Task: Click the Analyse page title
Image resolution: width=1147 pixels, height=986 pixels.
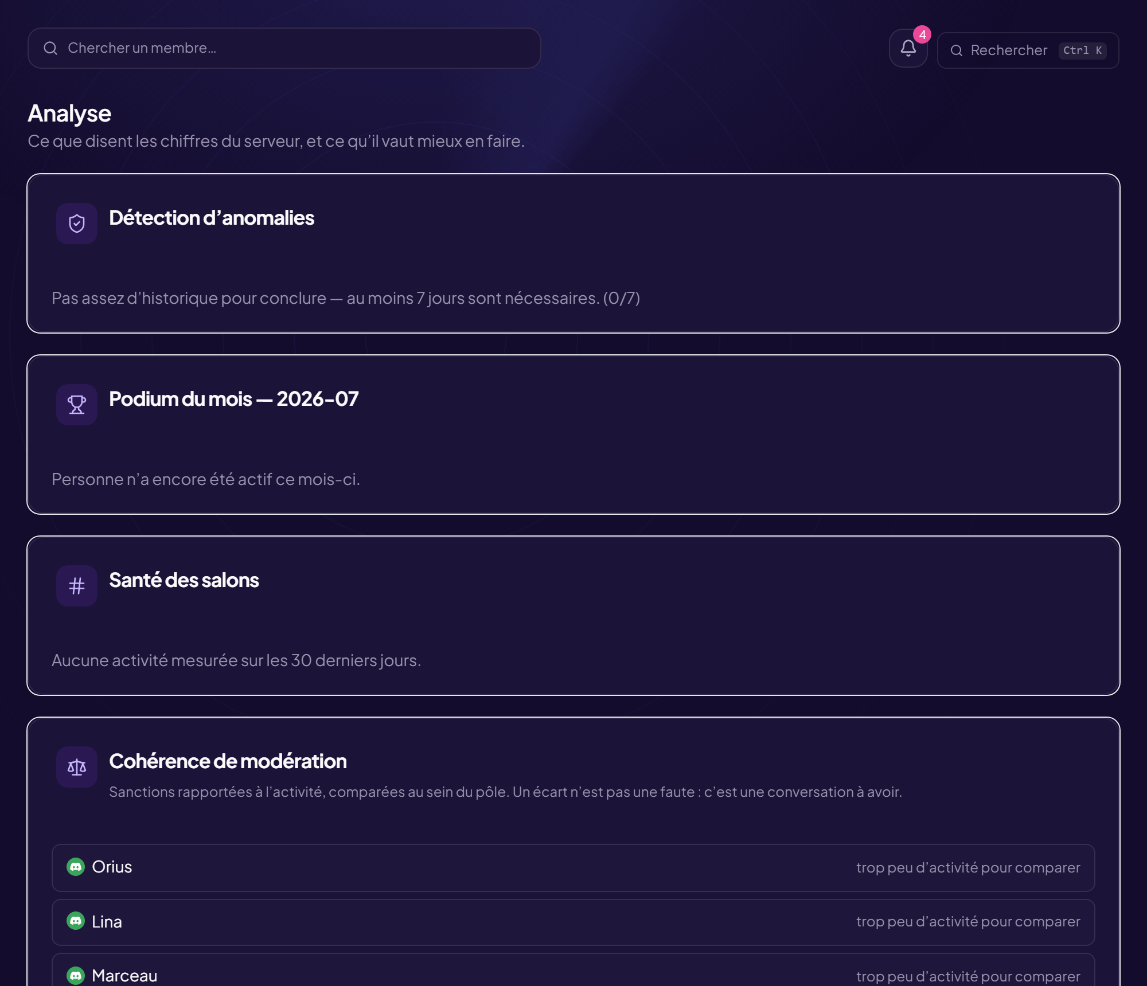Action: point(69,114)
